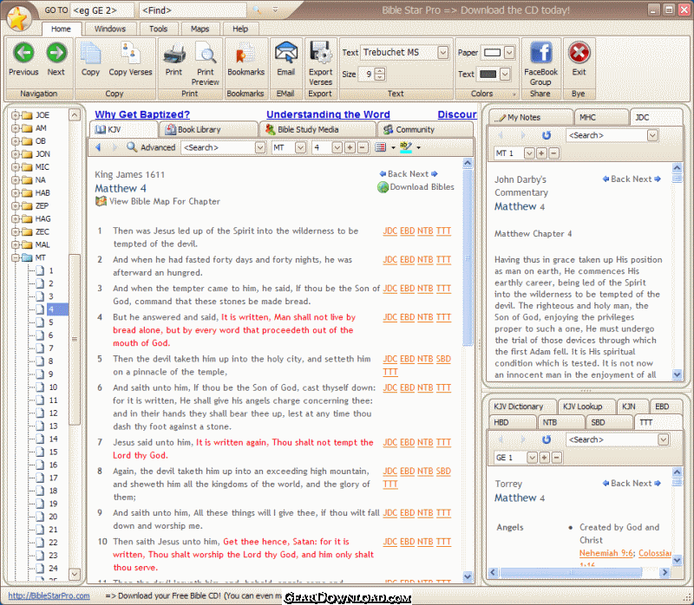Click the Why Get Baptized? link
Viewport: 694px width, 605px height.
coord(142,114)
